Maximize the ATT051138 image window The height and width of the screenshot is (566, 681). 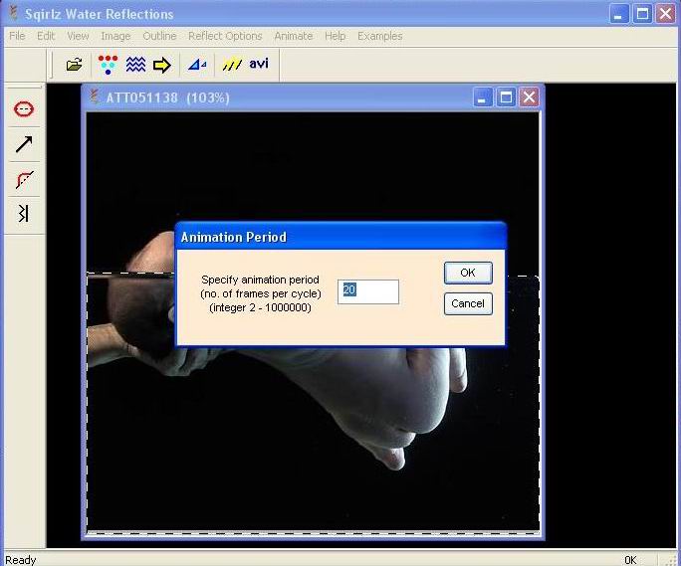506,96
